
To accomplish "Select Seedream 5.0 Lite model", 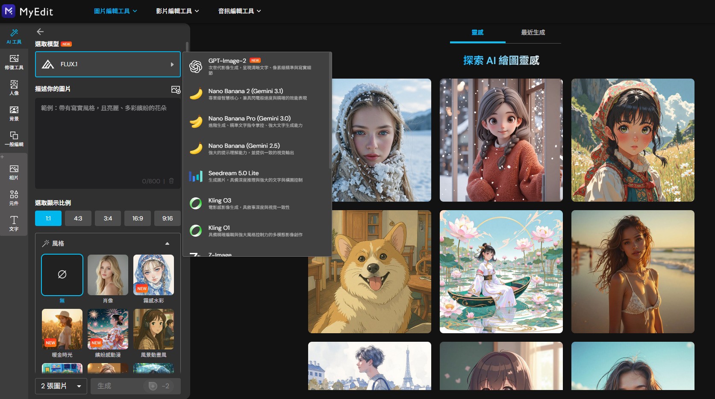I will point(257,176).
